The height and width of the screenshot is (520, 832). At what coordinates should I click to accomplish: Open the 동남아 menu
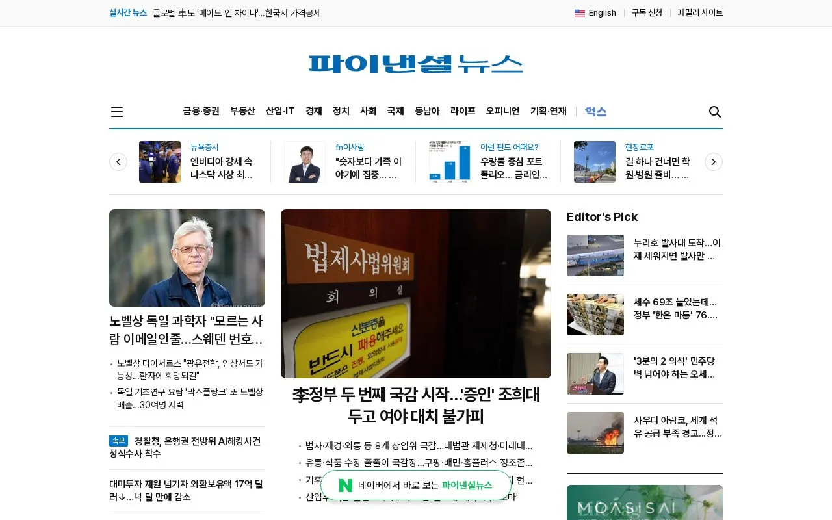428,111
